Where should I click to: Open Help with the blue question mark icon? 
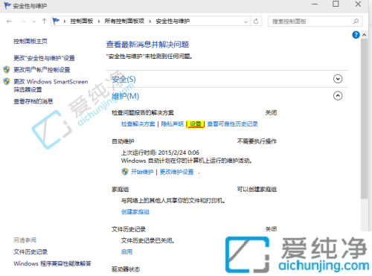[x=356, y=35]
